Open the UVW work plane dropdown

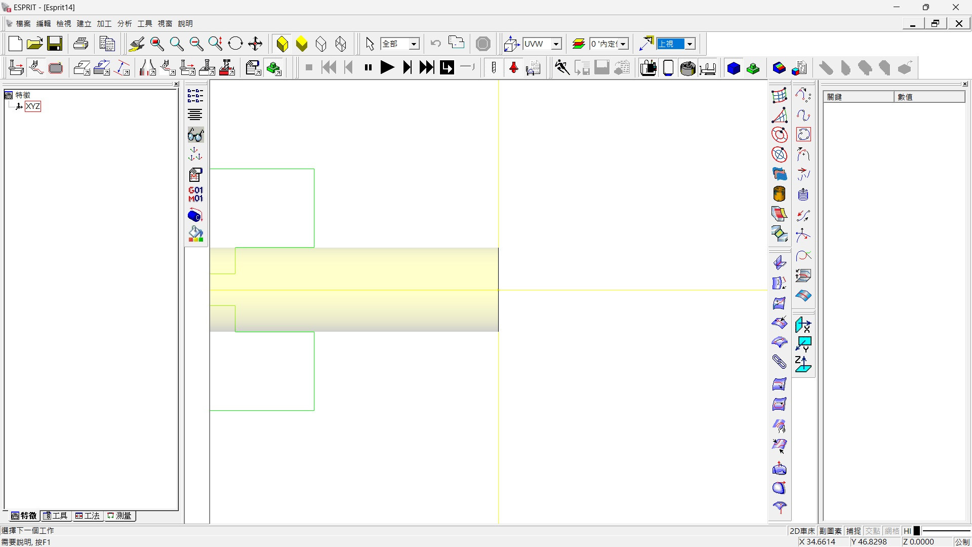(x=556, y=44)
